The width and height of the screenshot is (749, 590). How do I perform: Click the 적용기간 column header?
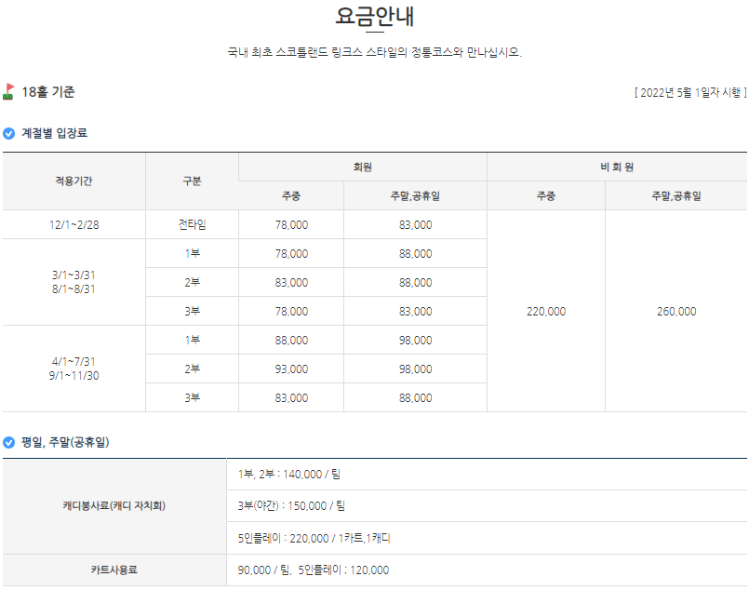click(x=74, y=181)
